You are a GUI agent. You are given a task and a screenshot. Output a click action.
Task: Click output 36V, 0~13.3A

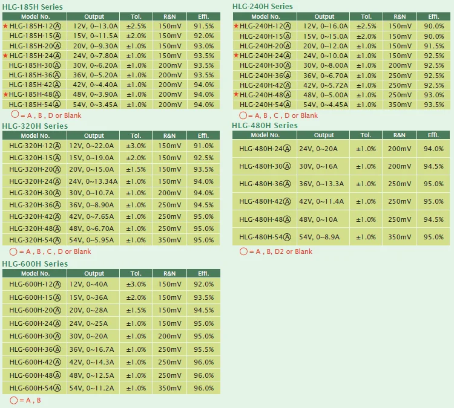pos(321,184)
